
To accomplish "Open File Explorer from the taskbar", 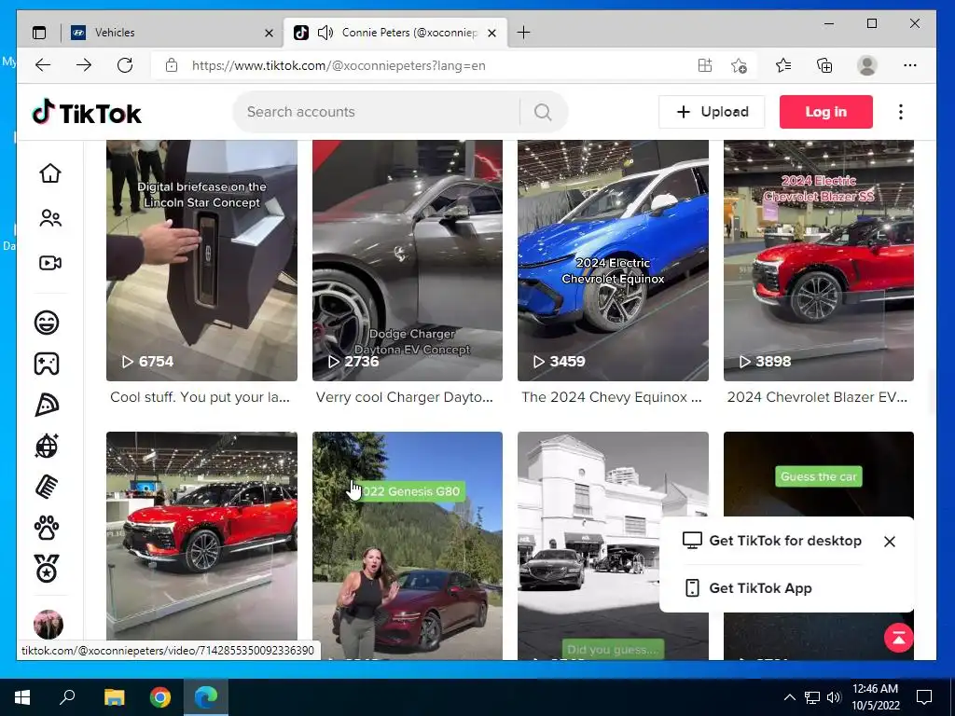I will [114, 697].
